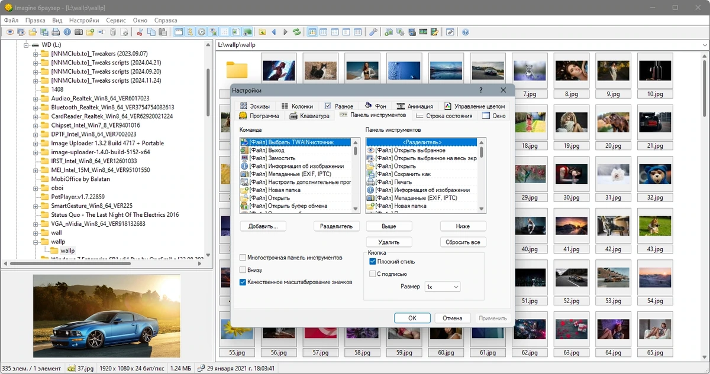Click the green refresh arrows icon

(x=296, y=32)
